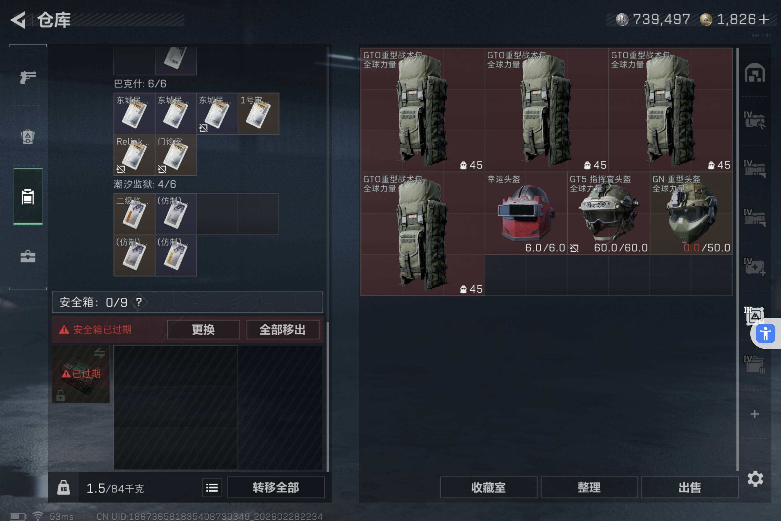This screenshot has width=781, height=521.
Task: Click the 整理 organize button
Action: (x=589, y=487)
